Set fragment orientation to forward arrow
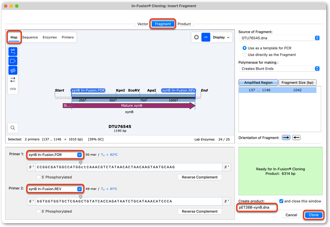 pos(286,138)
